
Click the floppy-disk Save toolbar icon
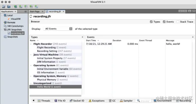coord(9,7)
